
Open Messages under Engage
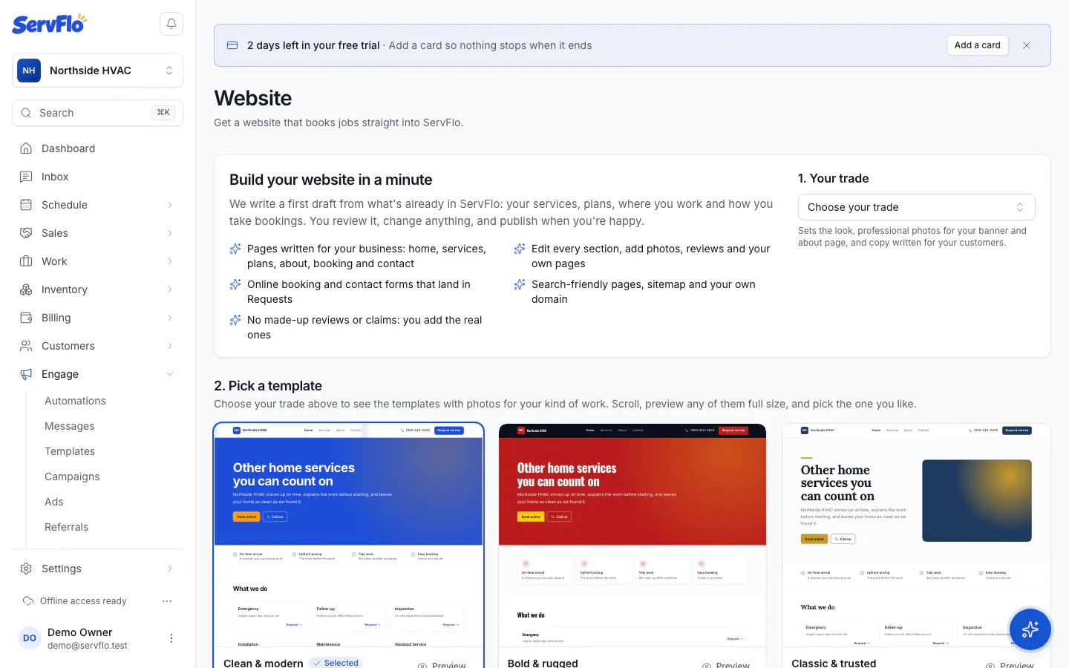[x=70, y=426]
